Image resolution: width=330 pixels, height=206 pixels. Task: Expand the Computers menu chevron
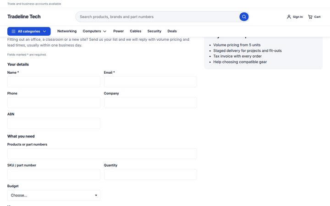(x=105, y=31)
